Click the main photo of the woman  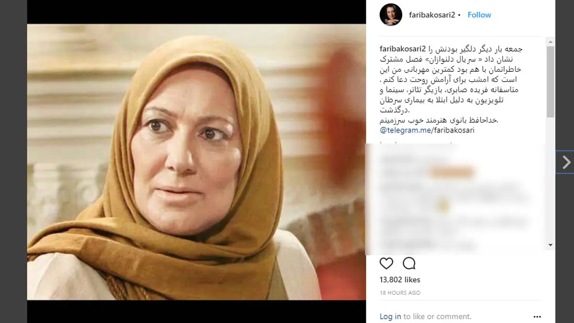[197, 162]
